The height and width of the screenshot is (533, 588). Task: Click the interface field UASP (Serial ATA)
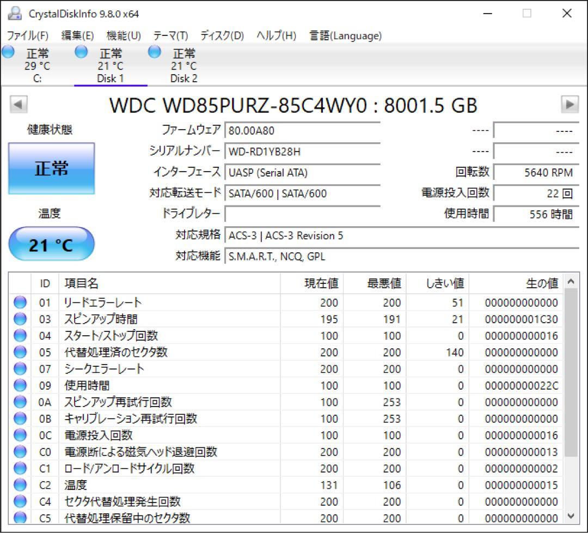302,172
